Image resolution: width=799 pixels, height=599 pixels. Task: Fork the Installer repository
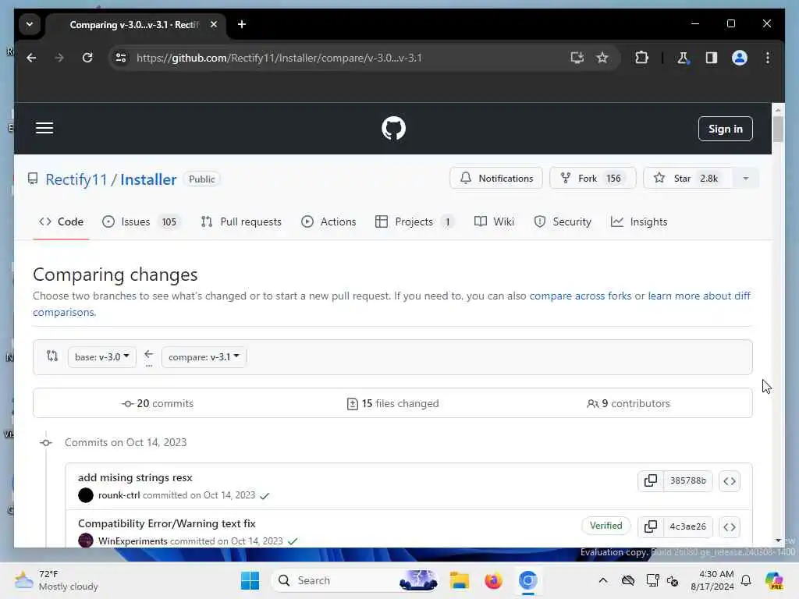click(x=593, y=179)
